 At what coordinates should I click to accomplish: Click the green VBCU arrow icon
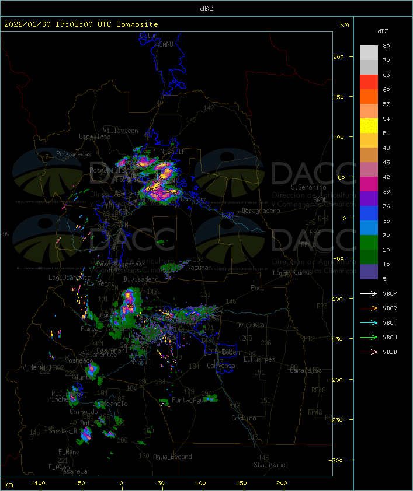[369, 337]
